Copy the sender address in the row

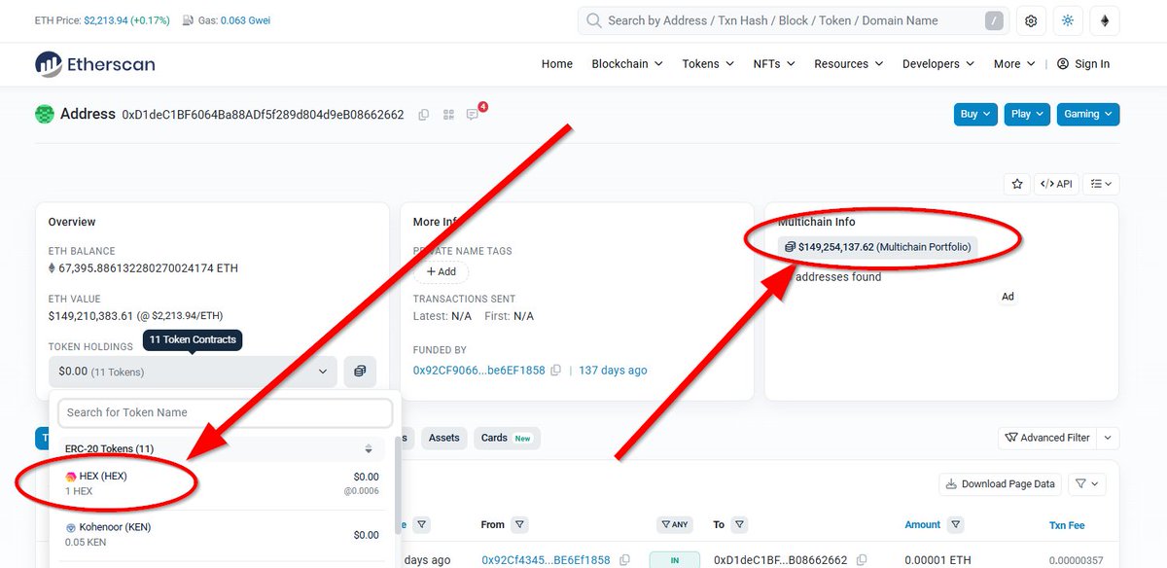tap(624, 560)
